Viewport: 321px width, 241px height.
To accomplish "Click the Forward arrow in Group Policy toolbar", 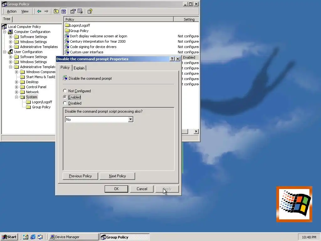I will click(x=46, y=12).
